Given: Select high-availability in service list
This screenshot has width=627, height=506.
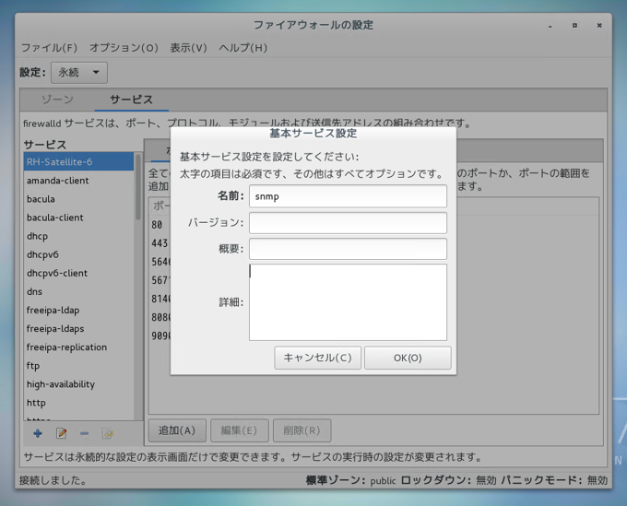Looking at the screenshot, I should [x=78, y=384].
